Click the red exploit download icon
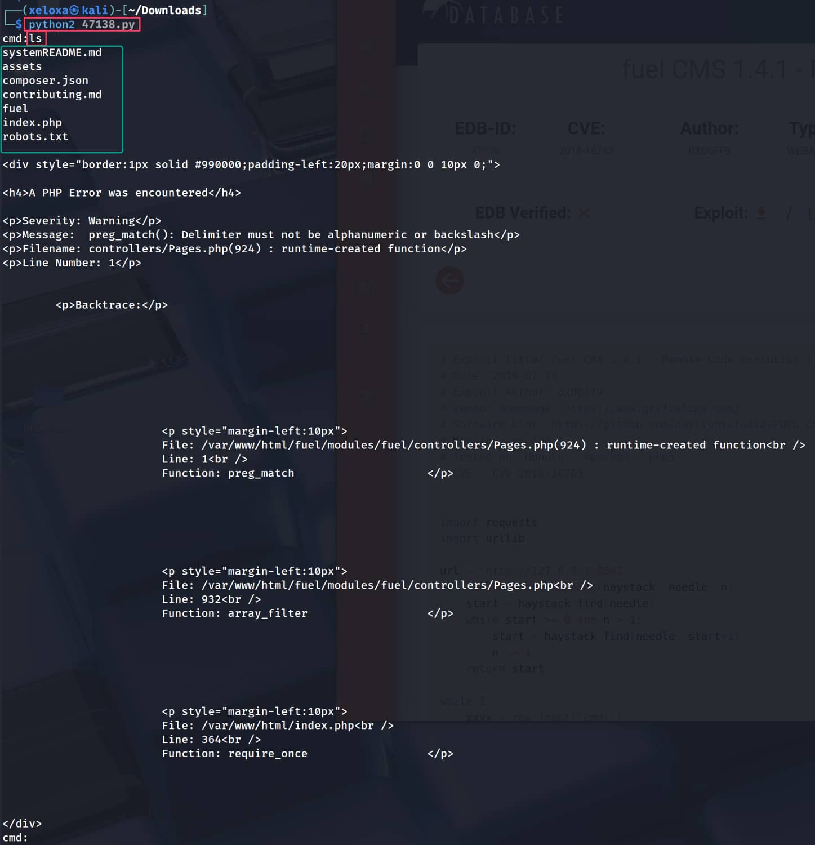Image resolution: width=815 pixels, height=845 pixels. click(x=761, y=213)
